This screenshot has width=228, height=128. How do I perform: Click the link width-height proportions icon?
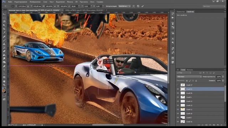tap(55, 6)
